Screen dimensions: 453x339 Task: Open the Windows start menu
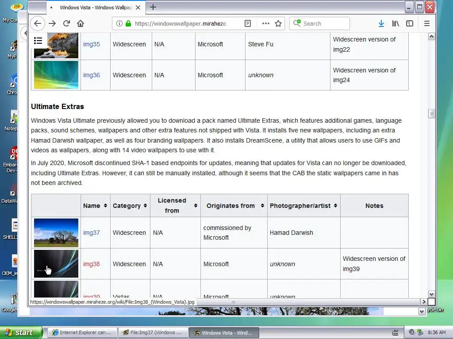[21, 332]
